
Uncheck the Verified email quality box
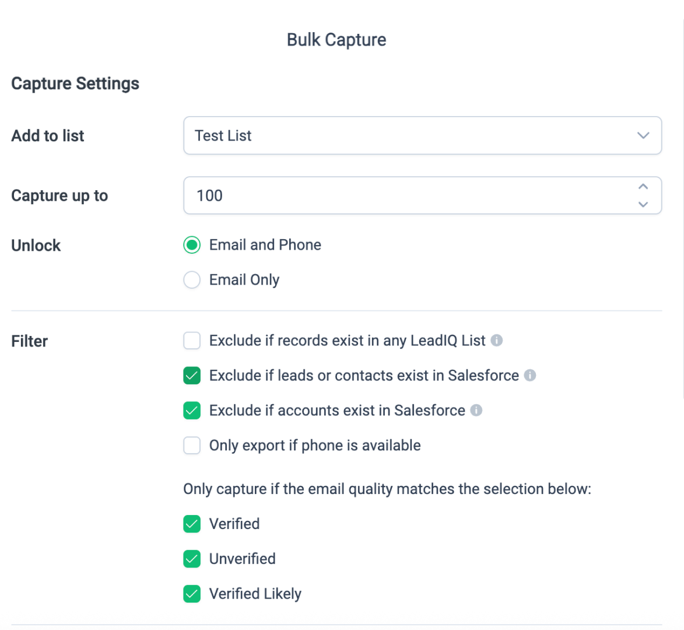(192, 524)
